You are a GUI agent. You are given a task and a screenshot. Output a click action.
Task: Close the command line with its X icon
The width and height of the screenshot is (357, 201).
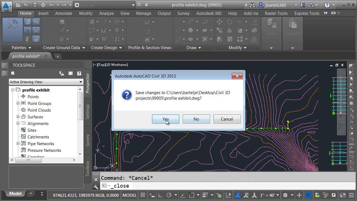(96, 179)
